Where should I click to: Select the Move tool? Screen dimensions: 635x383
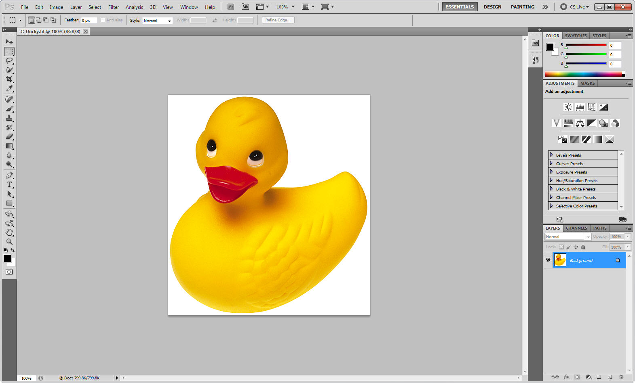tap(9, 42)
